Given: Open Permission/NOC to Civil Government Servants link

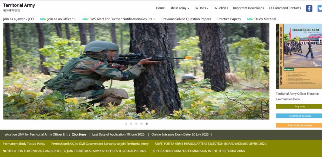Looking at the screenshot, I should pos(100,144).
